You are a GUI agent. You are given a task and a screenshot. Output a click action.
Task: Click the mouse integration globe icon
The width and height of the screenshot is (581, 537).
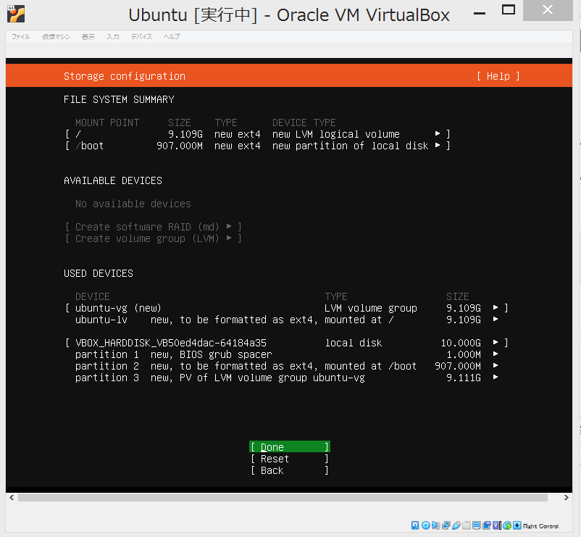pyautogui.click(x=507, y=525)
